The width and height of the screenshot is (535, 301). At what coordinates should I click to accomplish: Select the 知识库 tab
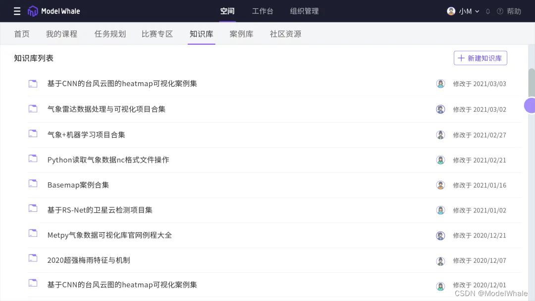(201, 34)
